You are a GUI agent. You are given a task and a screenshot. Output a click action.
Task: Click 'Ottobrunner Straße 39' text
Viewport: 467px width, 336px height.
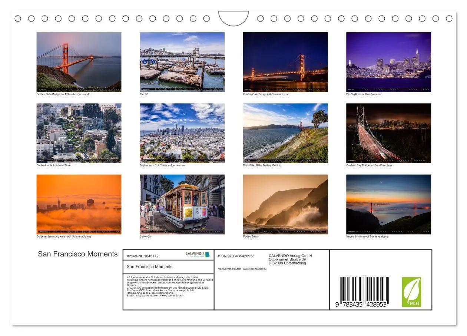coord(287,259)
